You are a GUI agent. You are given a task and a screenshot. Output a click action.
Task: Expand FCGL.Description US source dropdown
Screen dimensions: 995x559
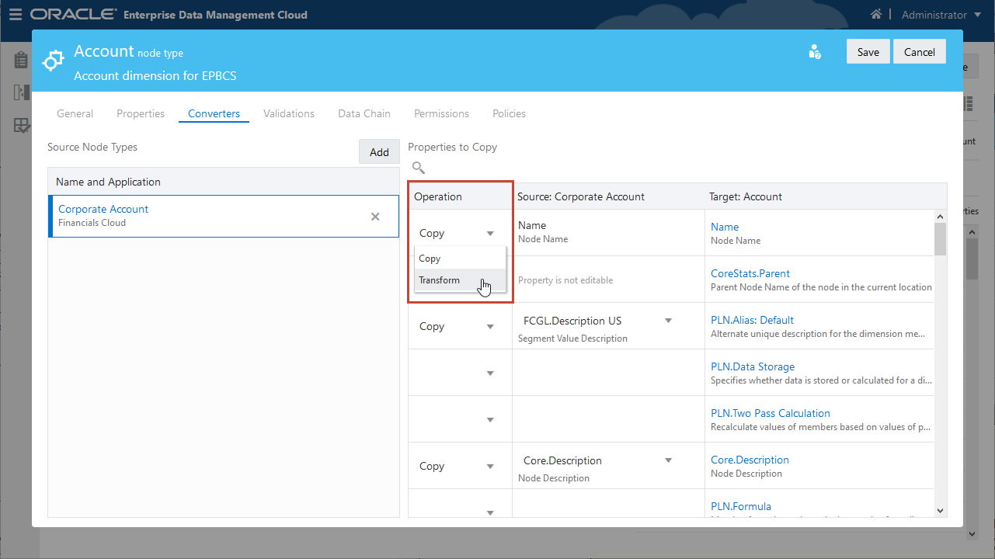[x=668, y=321]
